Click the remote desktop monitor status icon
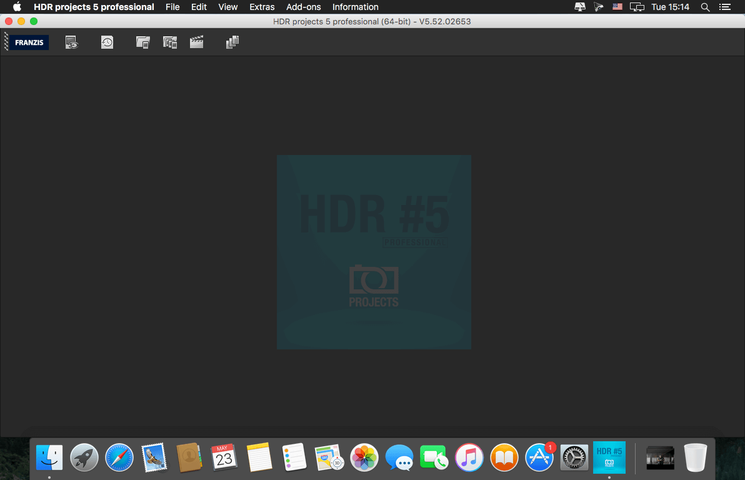745x480 pixels. (x=580, y=7)
